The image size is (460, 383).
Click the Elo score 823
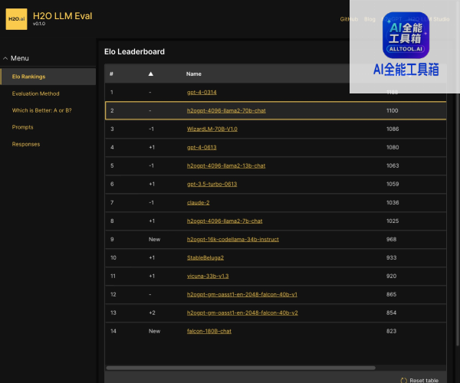pos(391,331)
